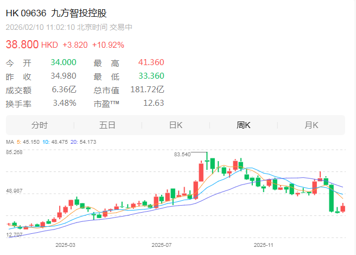Screen dimensions: 356x255
Task: Click the 2025-11 date axis label
Action: [263, 245]
